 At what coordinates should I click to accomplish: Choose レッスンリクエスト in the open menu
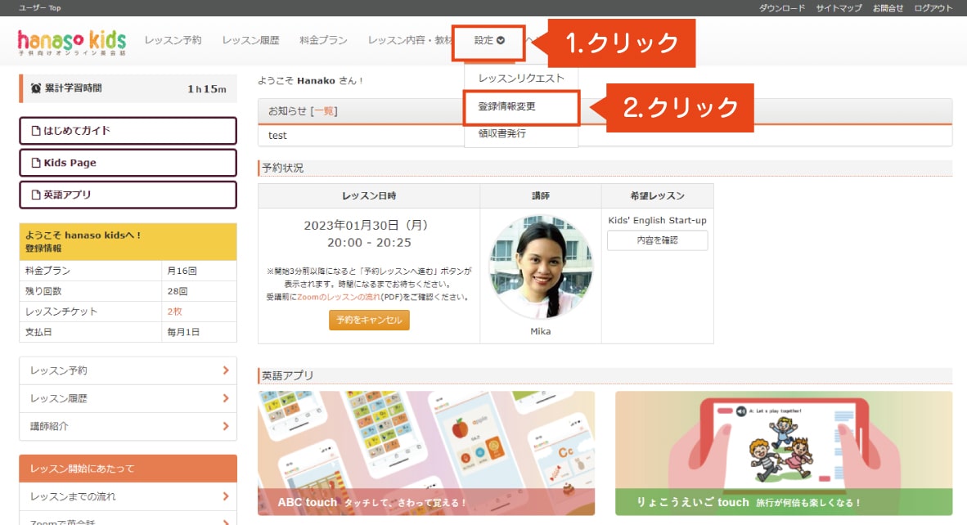tap(522, 76)
